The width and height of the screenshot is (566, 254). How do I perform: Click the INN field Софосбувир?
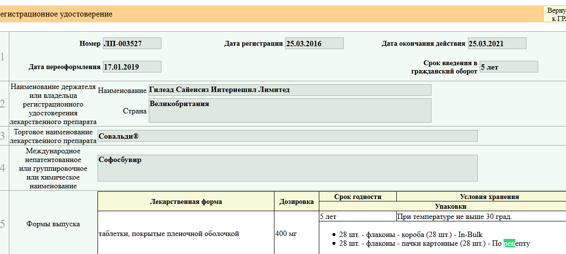click(288, 168)
